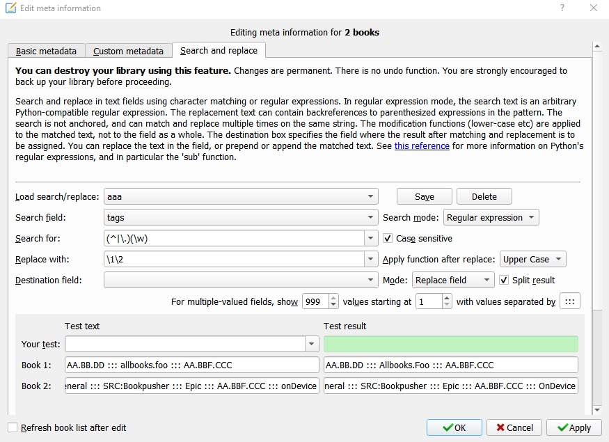Open the Search field tags dropdown
This screenshot has height=442, width=609.
[241, 218]
